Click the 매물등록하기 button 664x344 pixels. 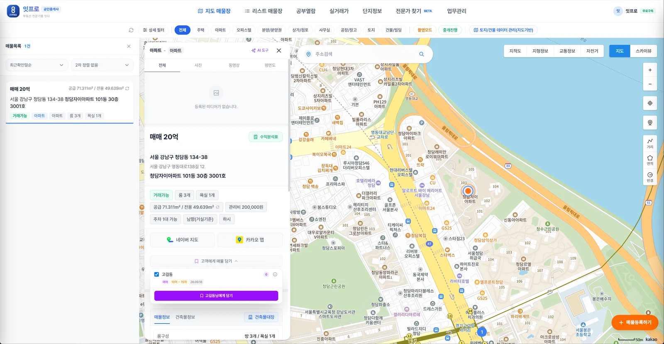[635, 322]
